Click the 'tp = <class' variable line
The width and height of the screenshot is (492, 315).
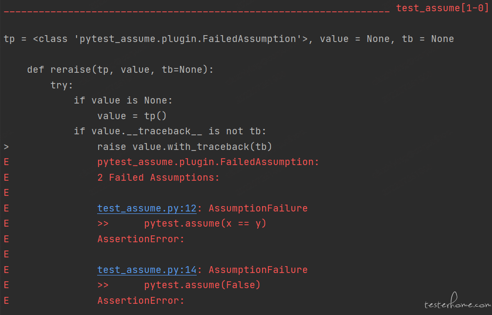(x=229, y=39)
